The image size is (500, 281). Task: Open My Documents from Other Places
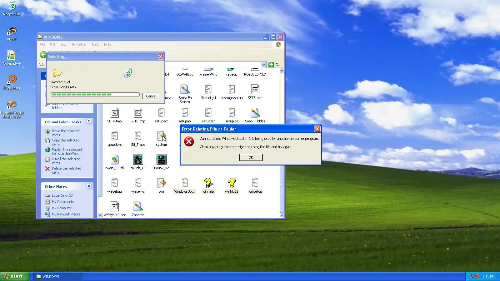tap(62, 202)
